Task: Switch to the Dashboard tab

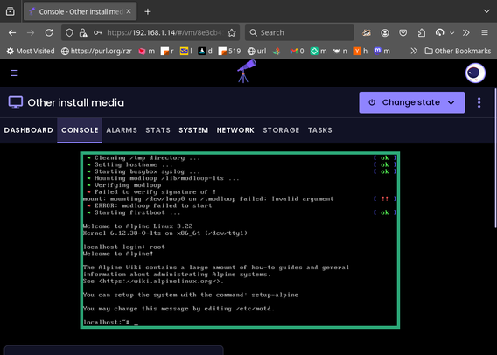Action: coord(29,130)
